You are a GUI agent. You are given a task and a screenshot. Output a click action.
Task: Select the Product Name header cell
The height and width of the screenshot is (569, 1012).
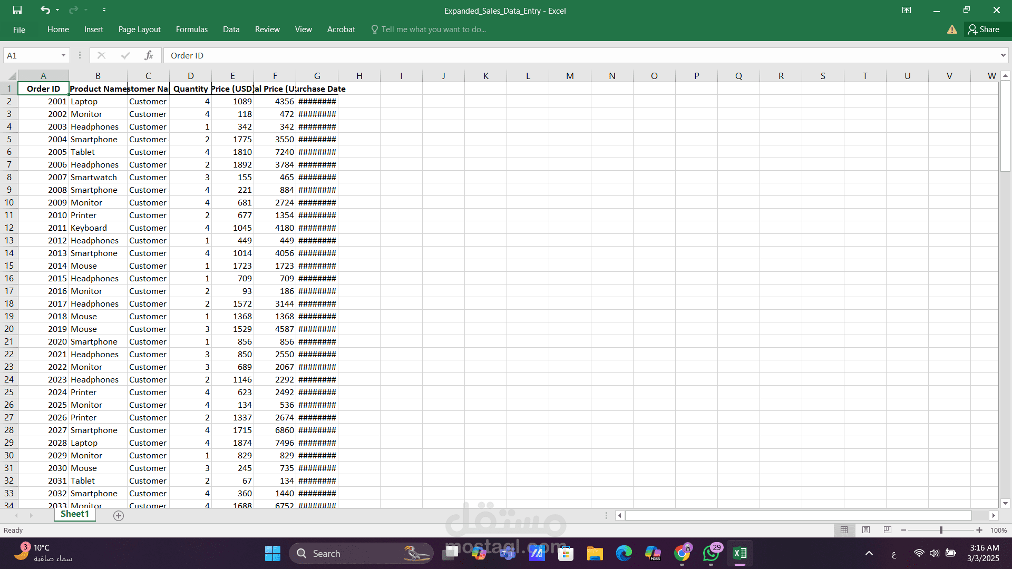[98, 89]
